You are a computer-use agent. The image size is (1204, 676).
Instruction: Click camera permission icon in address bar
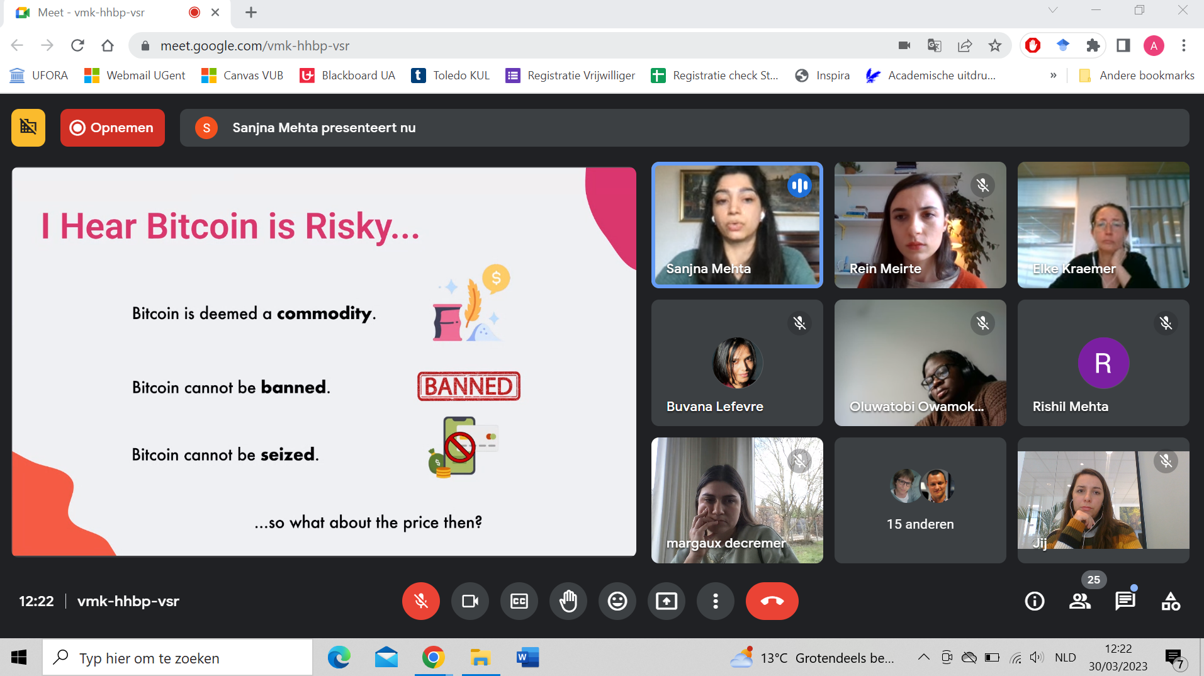click(x=904, y=45)
